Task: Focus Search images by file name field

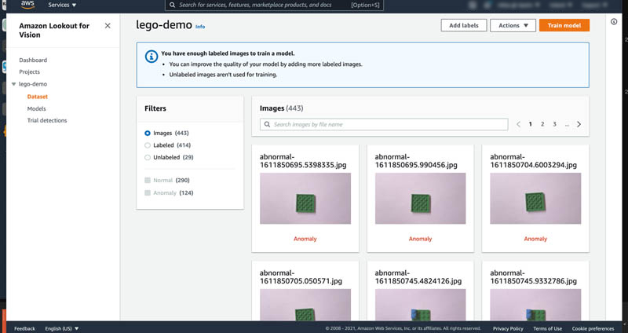Action: click(384, 125)
